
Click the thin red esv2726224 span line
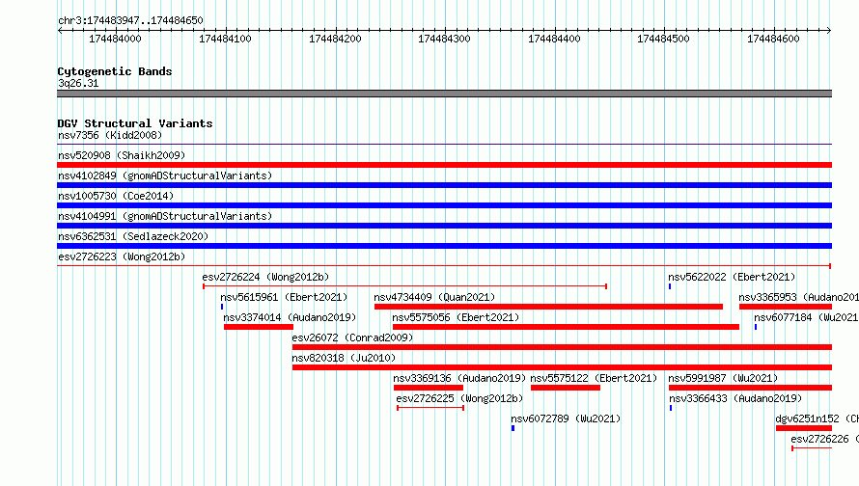pyautogui.click(x=404, y=286)
